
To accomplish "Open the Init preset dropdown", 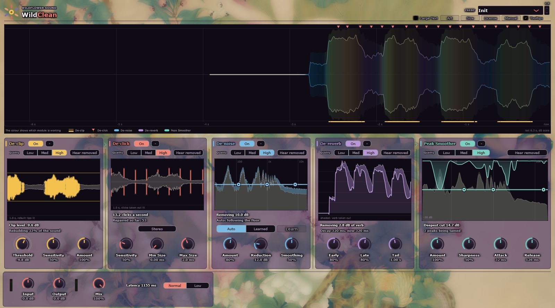I will coord(510,10).
